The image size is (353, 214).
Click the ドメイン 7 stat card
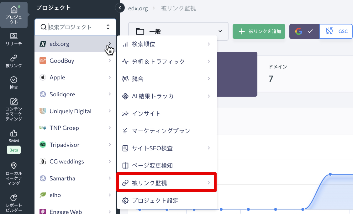(305, 74)
